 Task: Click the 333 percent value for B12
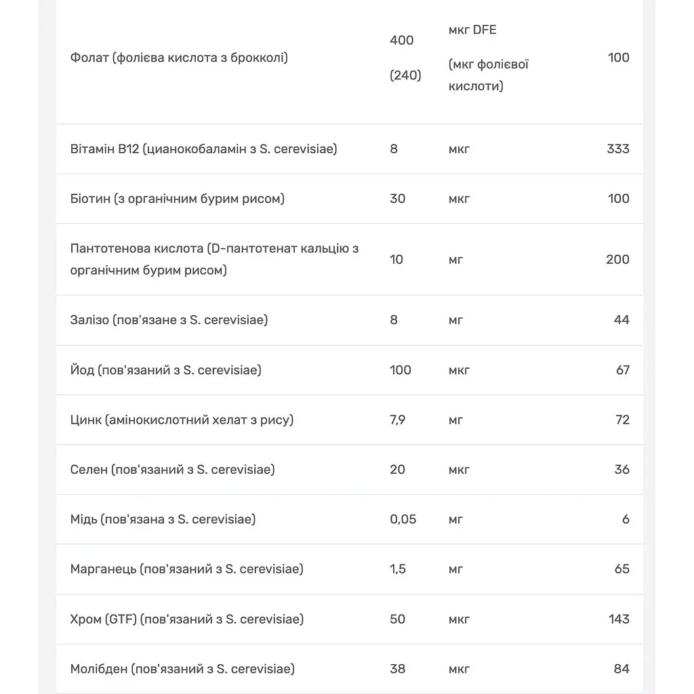[618, 148]
